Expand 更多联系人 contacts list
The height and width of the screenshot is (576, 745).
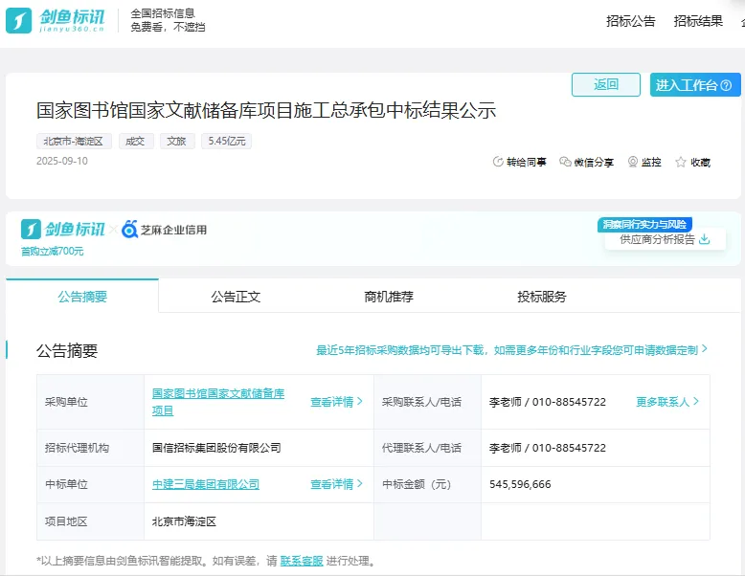(x=667, y=402)
